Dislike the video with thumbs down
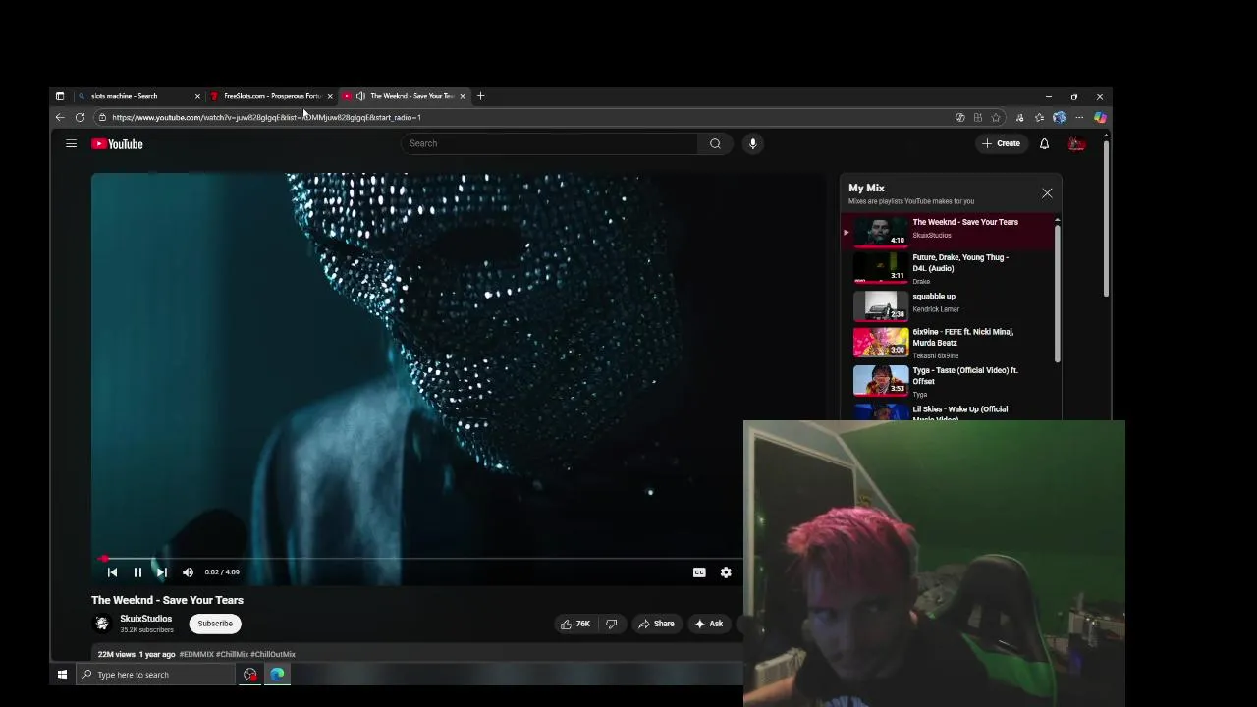The image size is (1257, 707). coord(611,624)
